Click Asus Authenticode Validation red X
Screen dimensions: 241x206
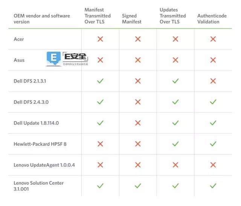tap(213, 60)
